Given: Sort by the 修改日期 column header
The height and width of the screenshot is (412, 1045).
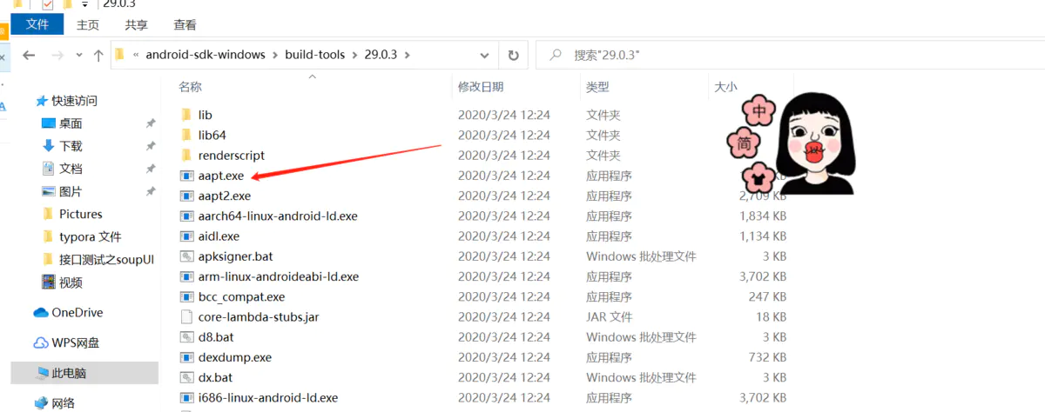Looking at the screenshot, I should (x=481, y=87).
